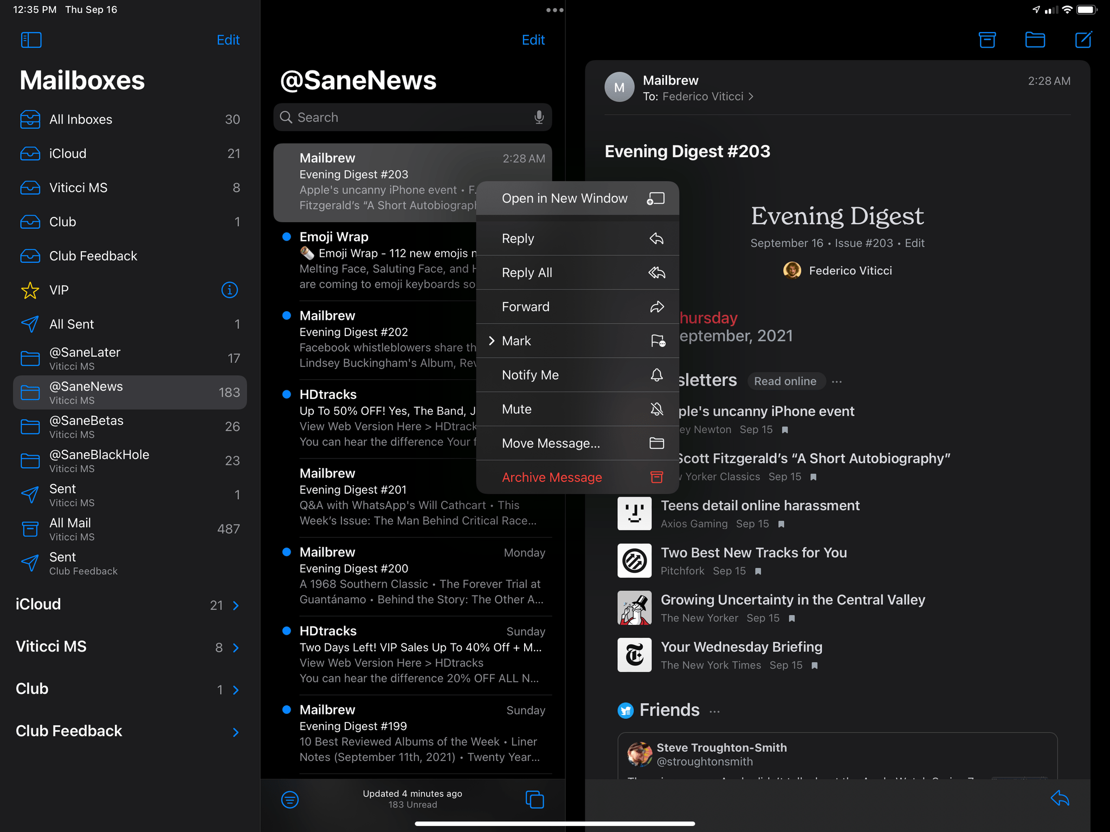
Task: Open HDtracks Two Days Left message
Action: pos(412,655)
